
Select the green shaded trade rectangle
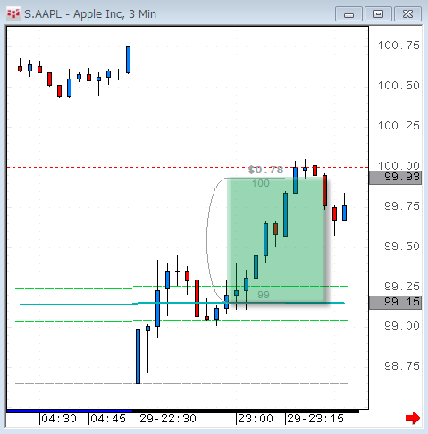click(276, 240)
